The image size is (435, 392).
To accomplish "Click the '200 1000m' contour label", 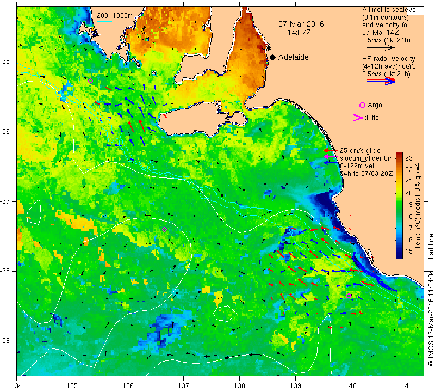I will [115, 16].
